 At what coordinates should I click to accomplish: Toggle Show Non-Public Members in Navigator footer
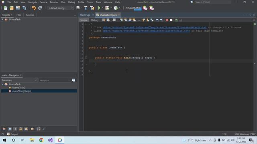[x=20, y=129]
